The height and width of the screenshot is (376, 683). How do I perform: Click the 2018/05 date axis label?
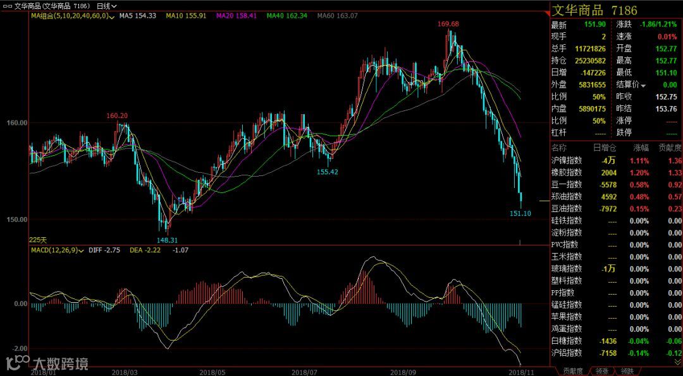211,372
